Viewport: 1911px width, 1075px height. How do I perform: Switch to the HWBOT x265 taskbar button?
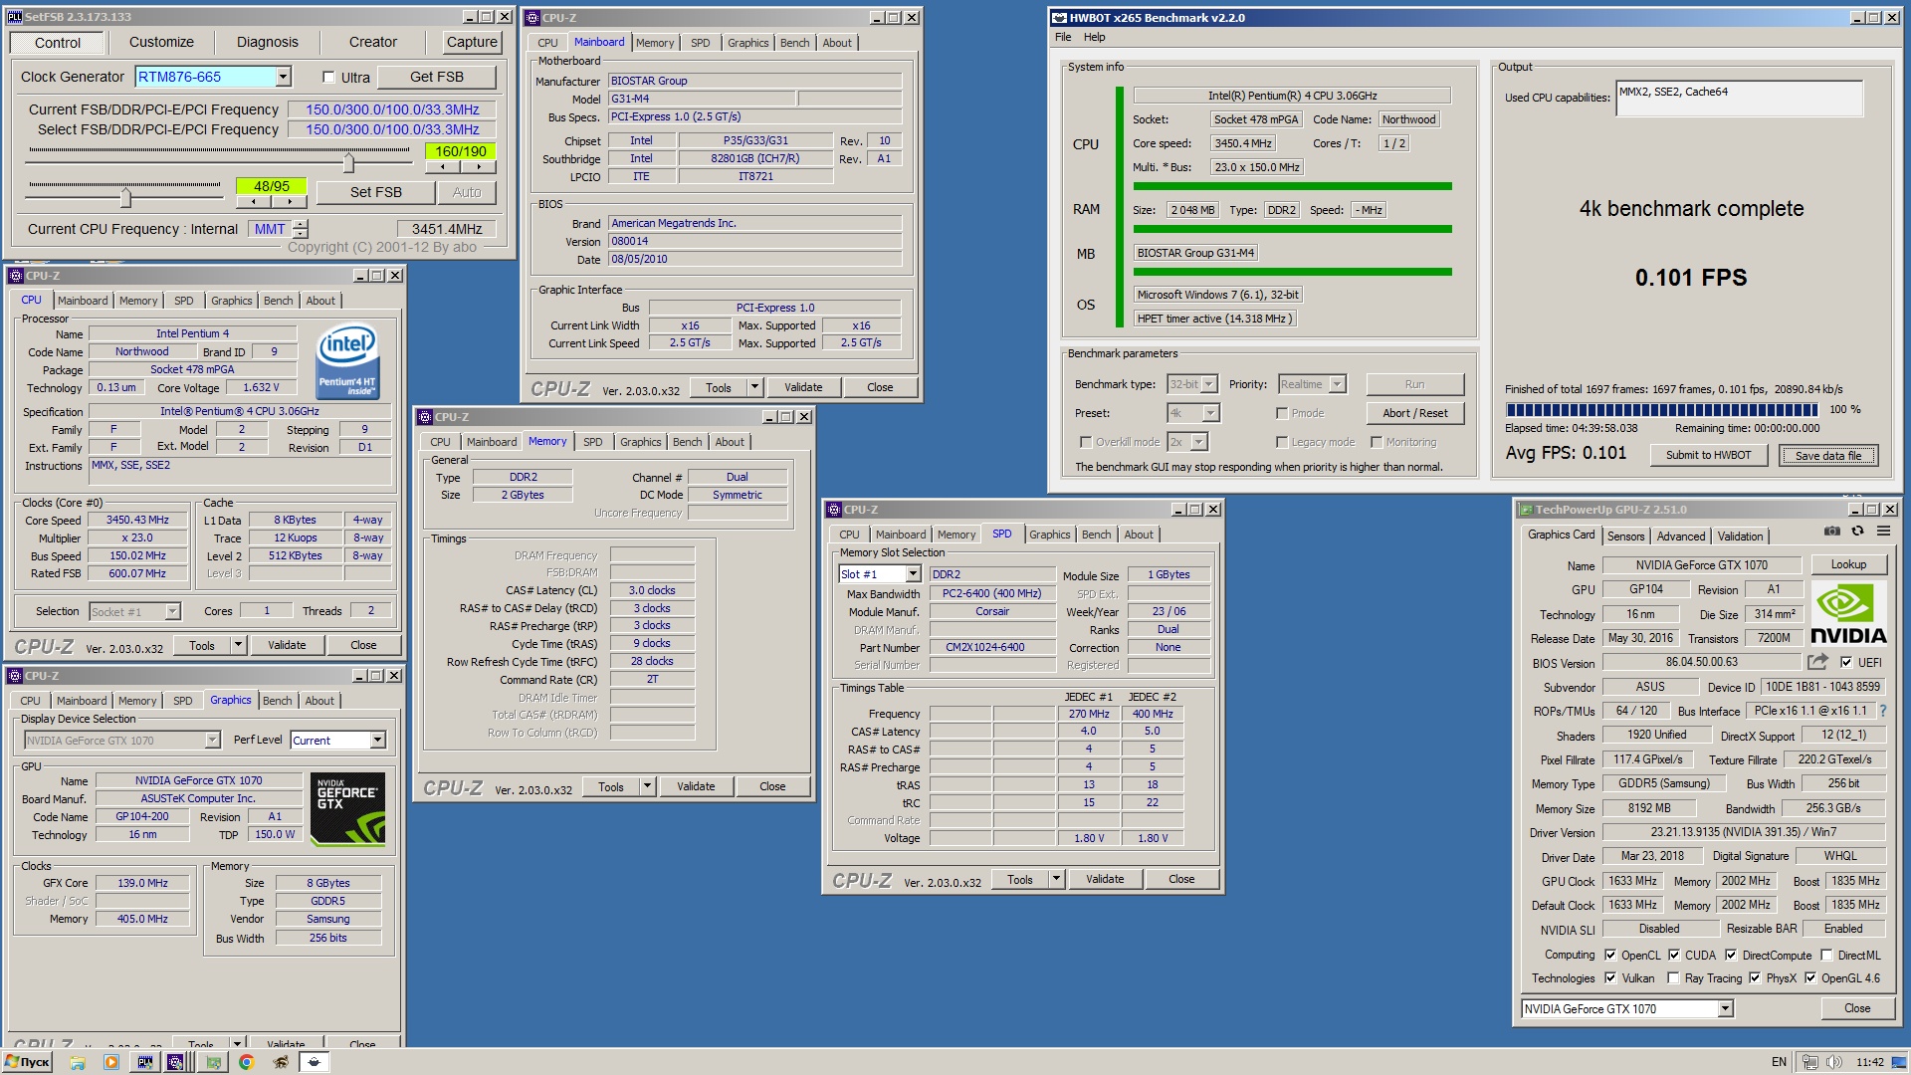(314, 1062)
